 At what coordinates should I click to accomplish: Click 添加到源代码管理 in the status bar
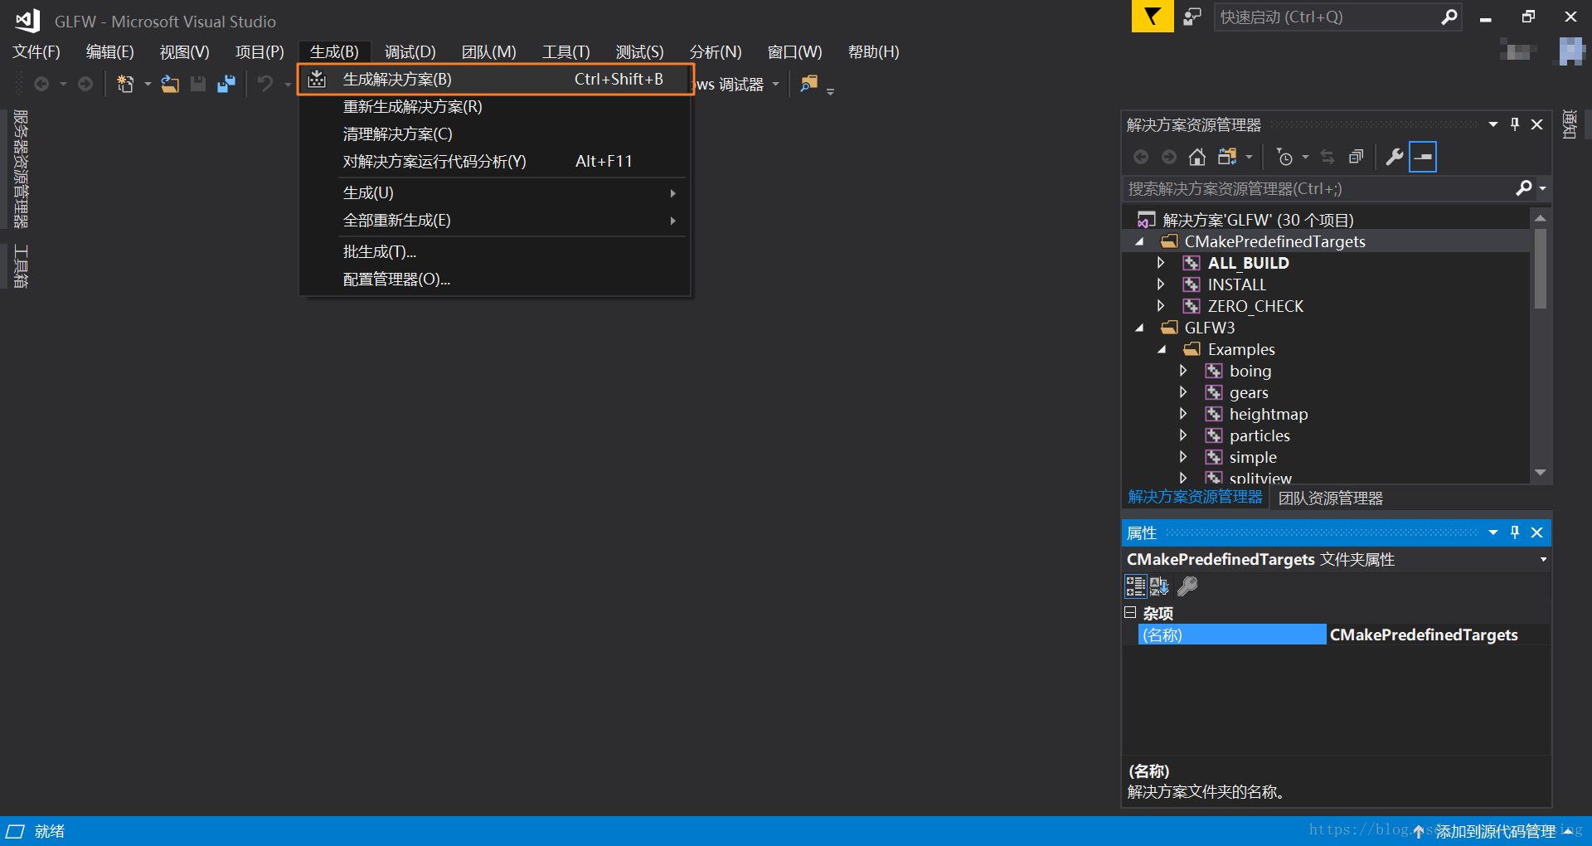(1495, 831)
